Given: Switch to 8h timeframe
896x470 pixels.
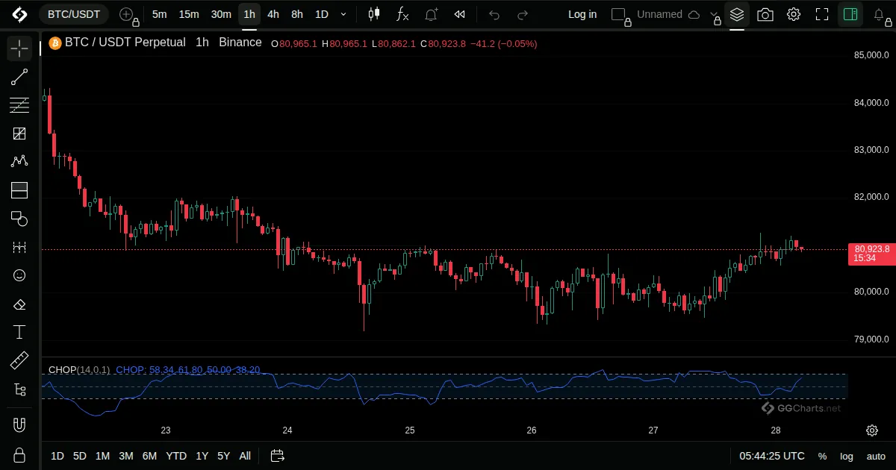Looking at the screenshot, I should (x=297, y=14).
